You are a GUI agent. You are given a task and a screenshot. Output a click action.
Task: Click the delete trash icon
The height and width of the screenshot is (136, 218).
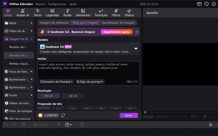tap(23, 125)
